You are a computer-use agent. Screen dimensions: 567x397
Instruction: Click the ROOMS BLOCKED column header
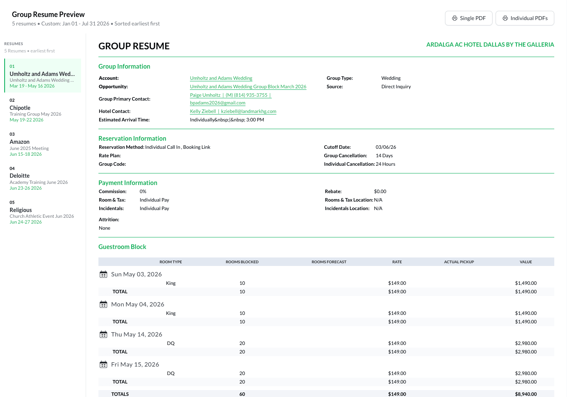coord(242,262)
